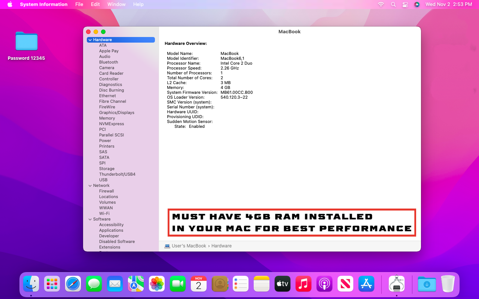Open Calendar showing Nov 2
Screen dimensions: 479x299
tap(199, 284)
